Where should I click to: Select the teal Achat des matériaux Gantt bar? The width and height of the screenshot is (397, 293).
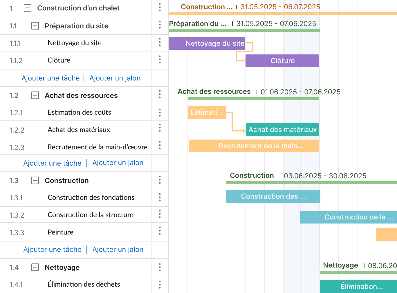click(x=283, y=130)
